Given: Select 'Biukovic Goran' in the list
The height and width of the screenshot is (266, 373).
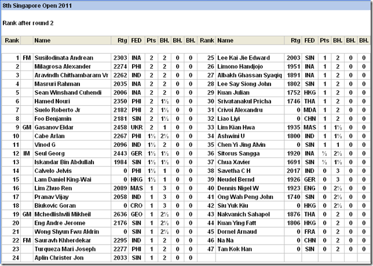Looking at the screenshot, I should tap(55, 206).
